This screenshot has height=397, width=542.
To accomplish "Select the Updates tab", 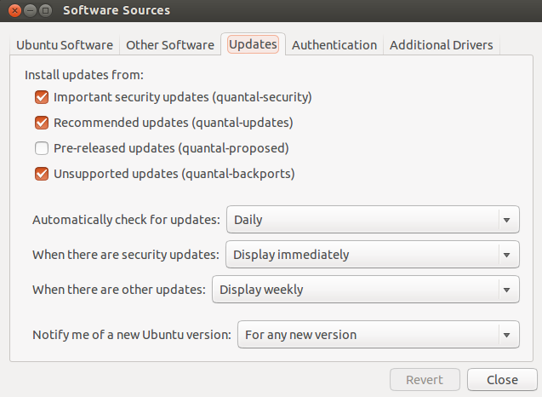I will (253, 44).
